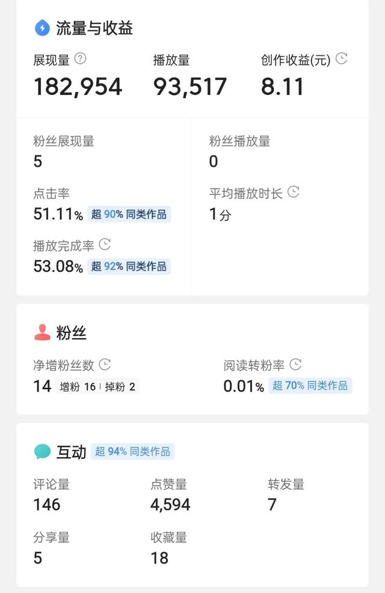Tap the clock icon beside 播放完成率
Screen dimensions: 385x593
105,244
